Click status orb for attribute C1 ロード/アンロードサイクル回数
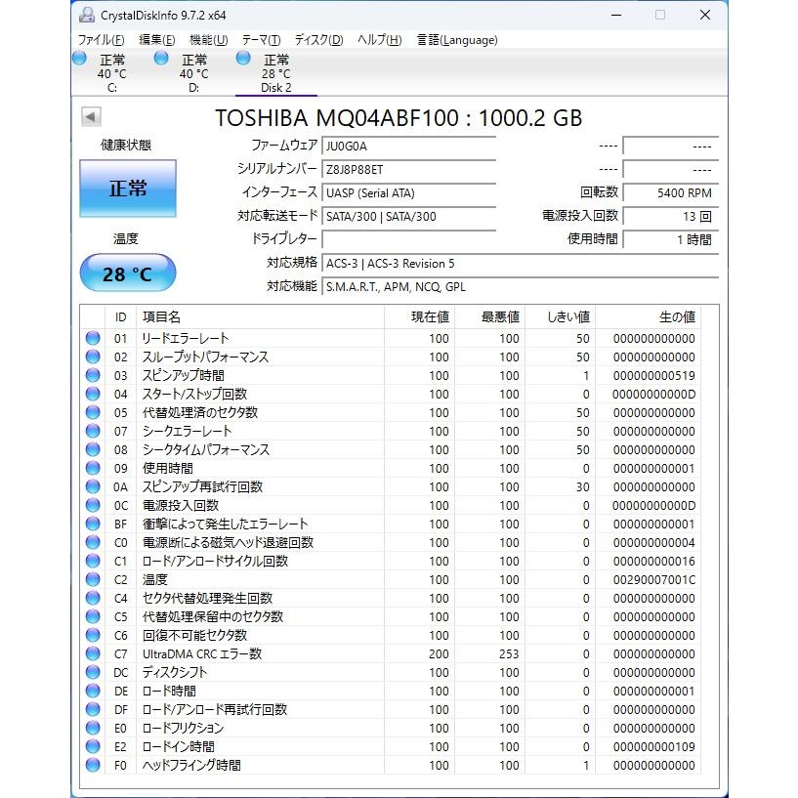The height and width of the screenshot is (798, 798). coord(93,561)
